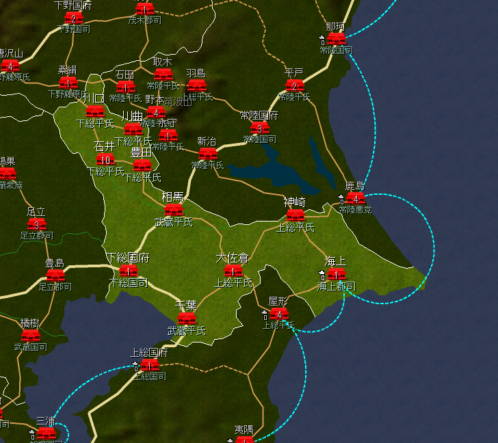Click the 豊田 castle
The width and height of the screenshot is (498, 443).
click(x=142, y=165)
